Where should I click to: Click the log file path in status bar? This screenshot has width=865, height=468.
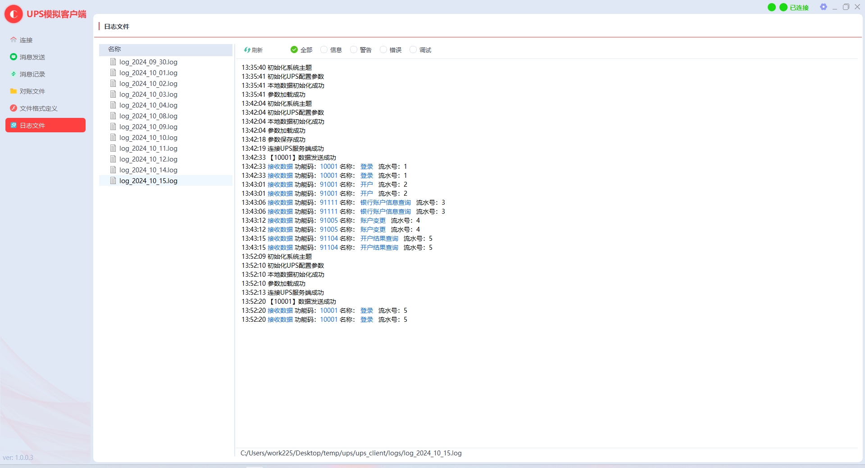point(351,453)
